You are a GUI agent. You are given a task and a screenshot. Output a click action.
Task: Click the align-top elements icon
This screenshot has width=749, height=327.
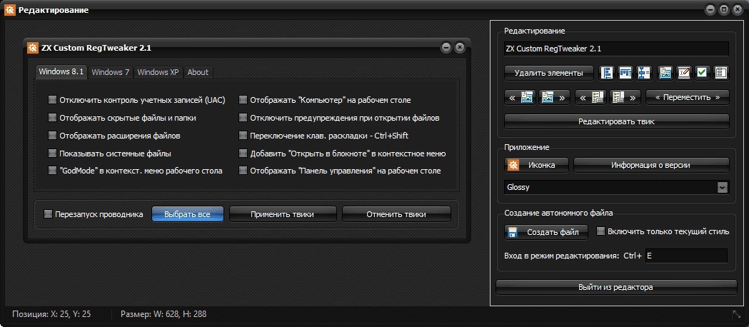click(625, 73)
